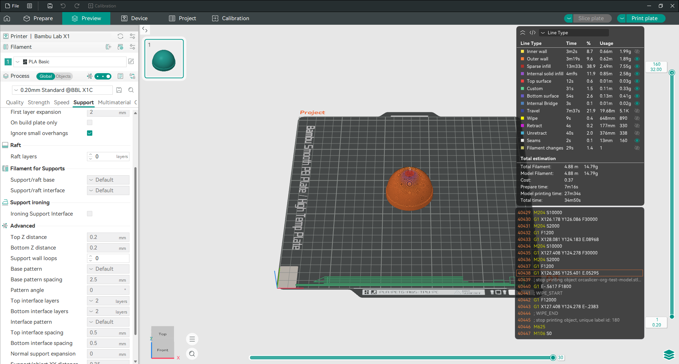Click the Top face of view cube

(x=163, y=334)
